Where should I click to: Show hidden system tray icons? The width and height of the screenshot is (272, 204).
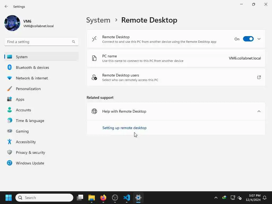click(x=216, y=198)
